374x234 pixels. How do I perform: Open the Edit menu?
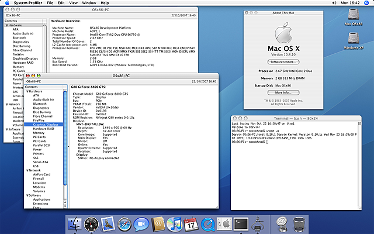point(61,3)
